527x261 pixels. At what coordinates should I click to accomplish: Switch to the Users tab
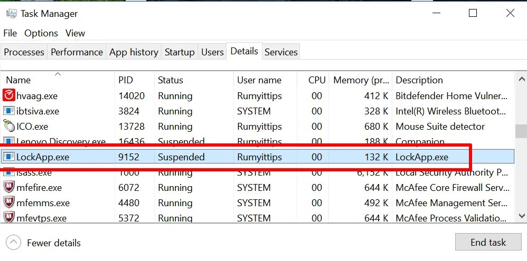pos(212,52)
